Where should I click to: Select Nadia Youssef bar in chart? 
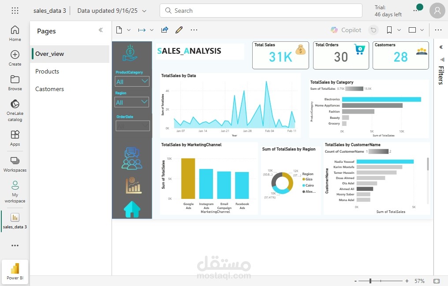(385, 161)
